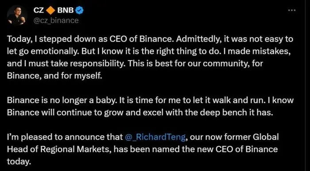The image size is (310, 171).
Task: Click the text "our now former Global"
Action: click(x=234, y=137)
